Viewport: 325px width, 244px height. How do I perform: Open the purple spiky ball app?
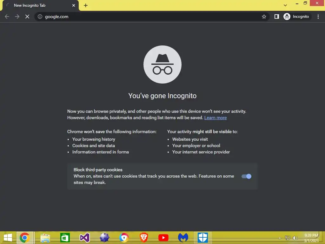pyautogui.click(x=104, y=238)
